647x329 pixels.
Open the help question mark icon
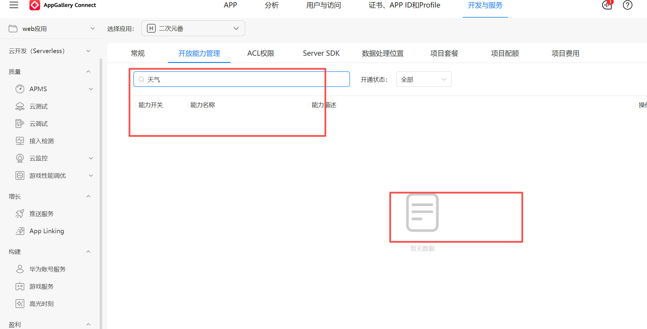click(627, 5)
